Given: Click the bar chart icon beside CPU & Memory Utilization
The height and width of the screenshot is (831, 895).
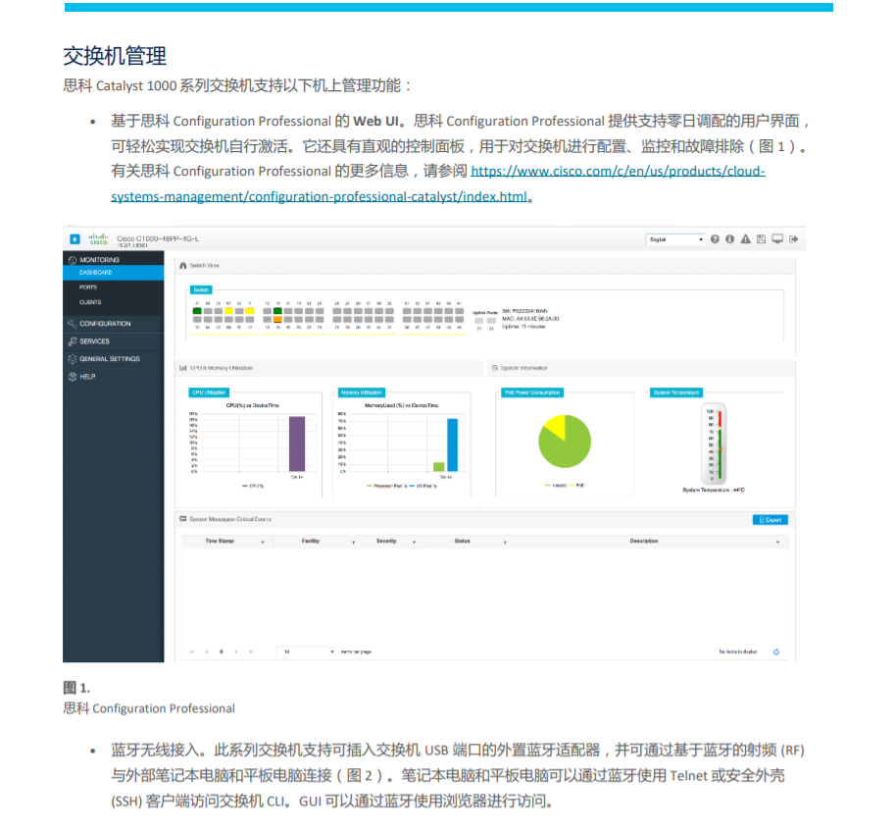Looking at the screenshot, I should (x=183, y=368).
